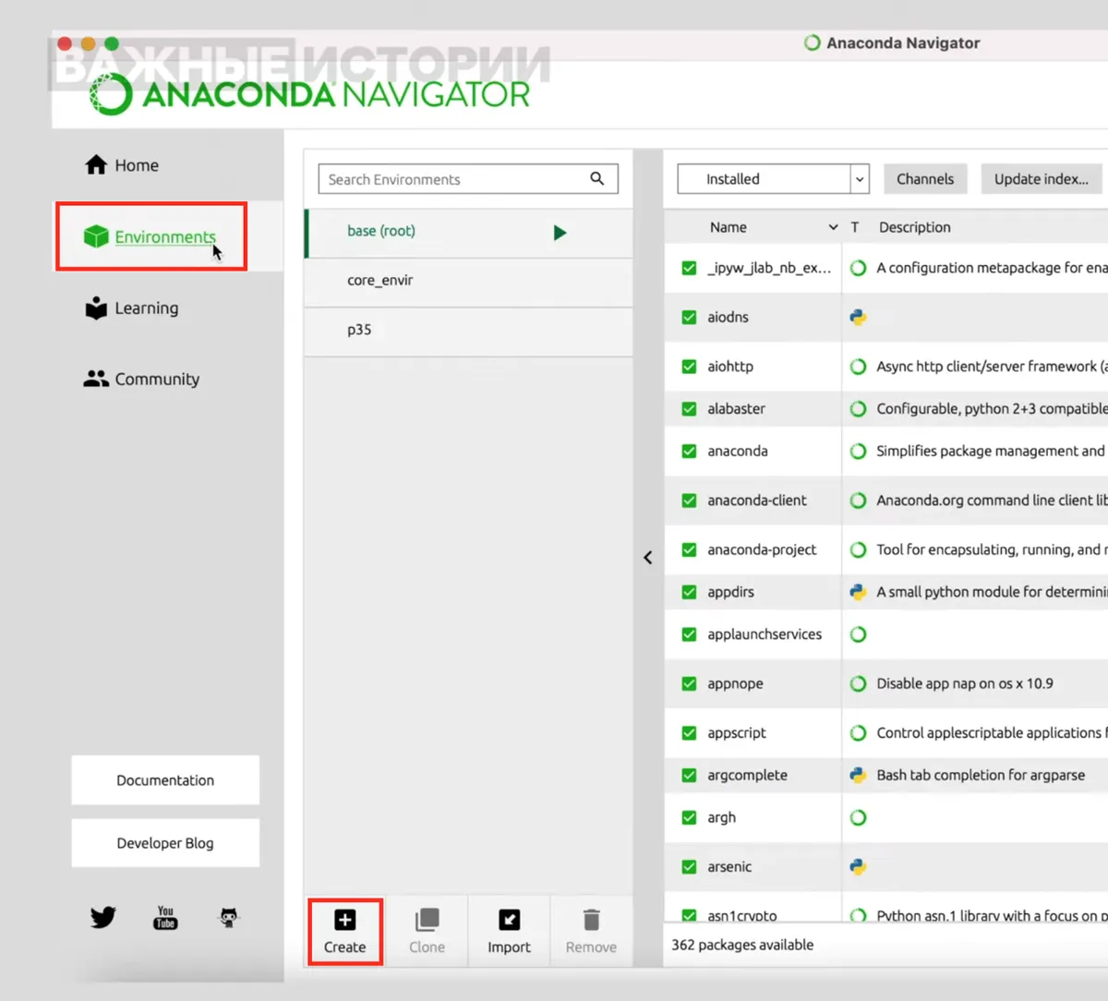Remove the selected environment with trash icon
Image resolution: width=1108 pixels, height=1001 pixels.
591,931
